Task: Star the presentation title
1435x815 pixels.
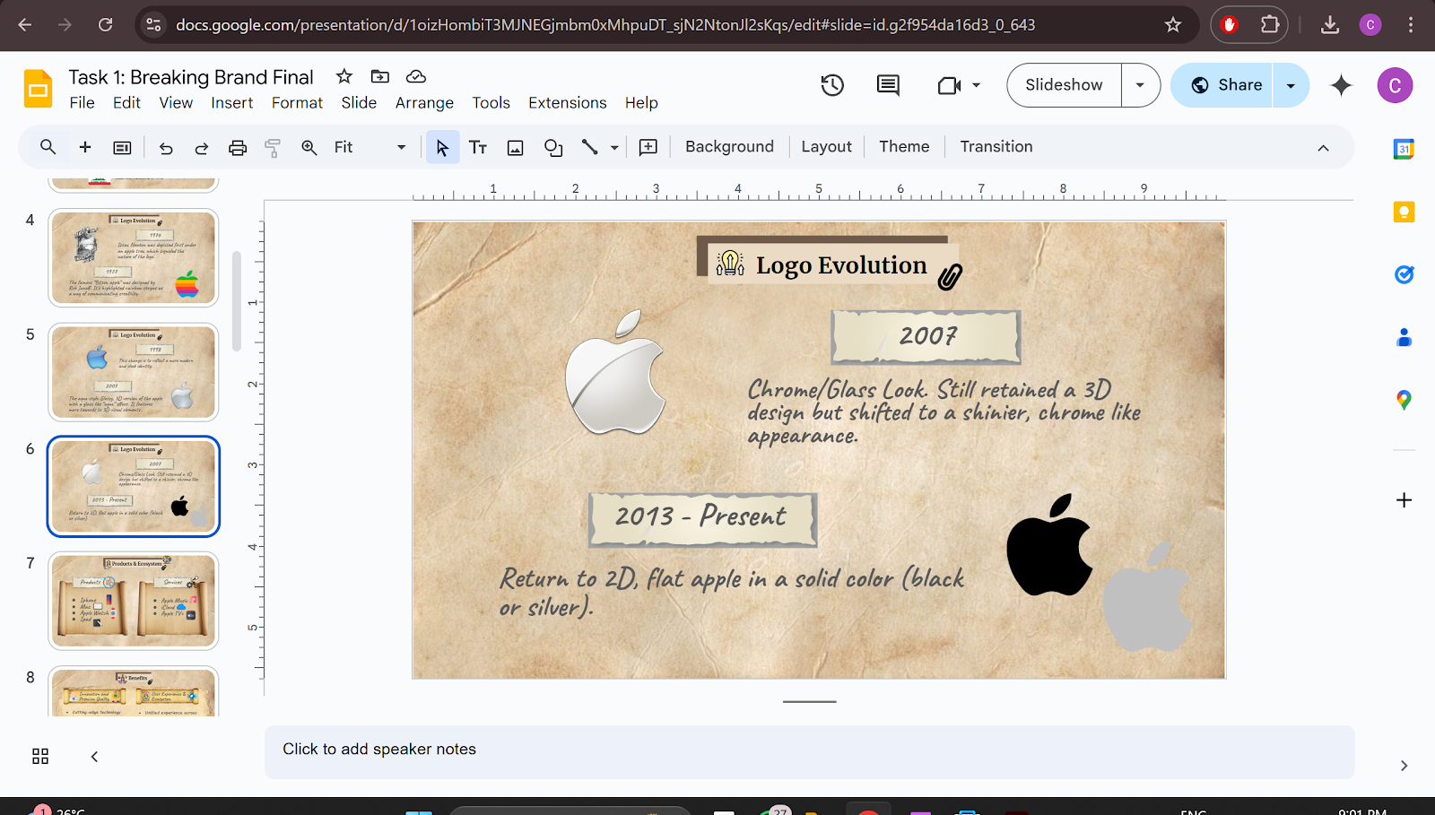Action: click(344, 76)
